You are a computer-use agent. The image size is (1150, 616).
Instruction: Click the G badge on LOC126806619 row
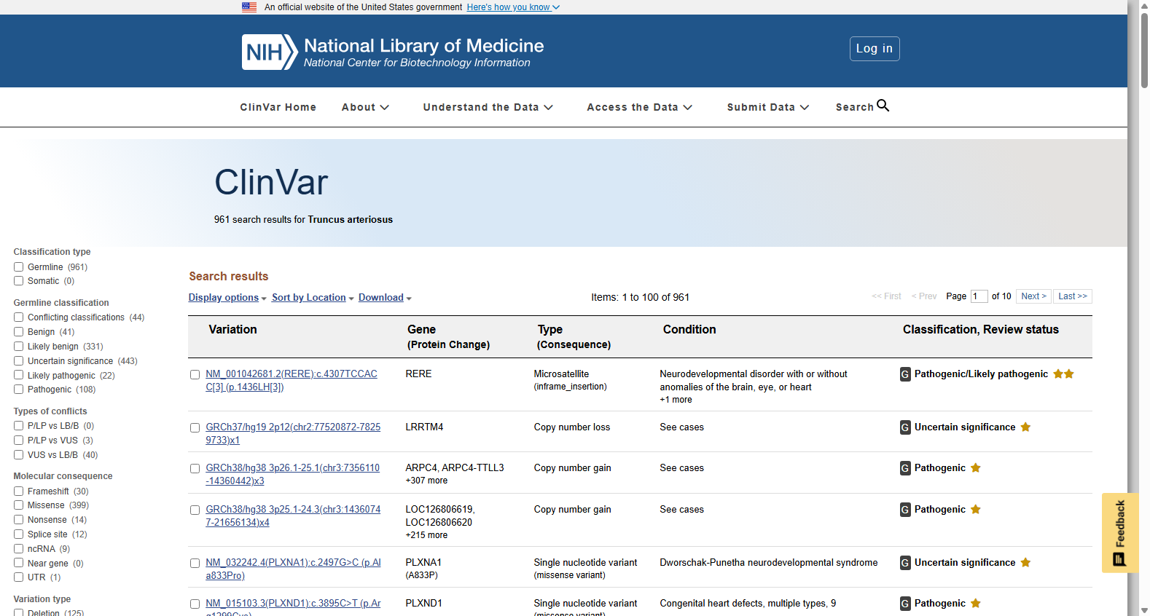(x=905, y=510)
